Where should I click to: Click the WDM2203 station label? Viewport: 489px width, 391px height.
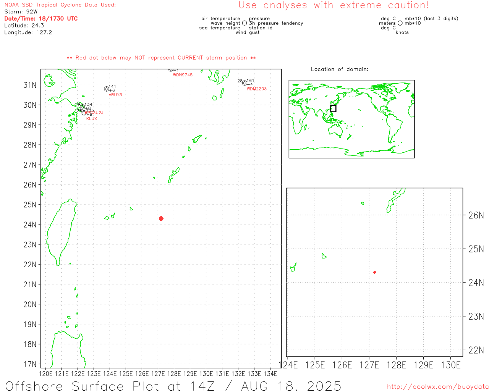click(x=257, y=89)
